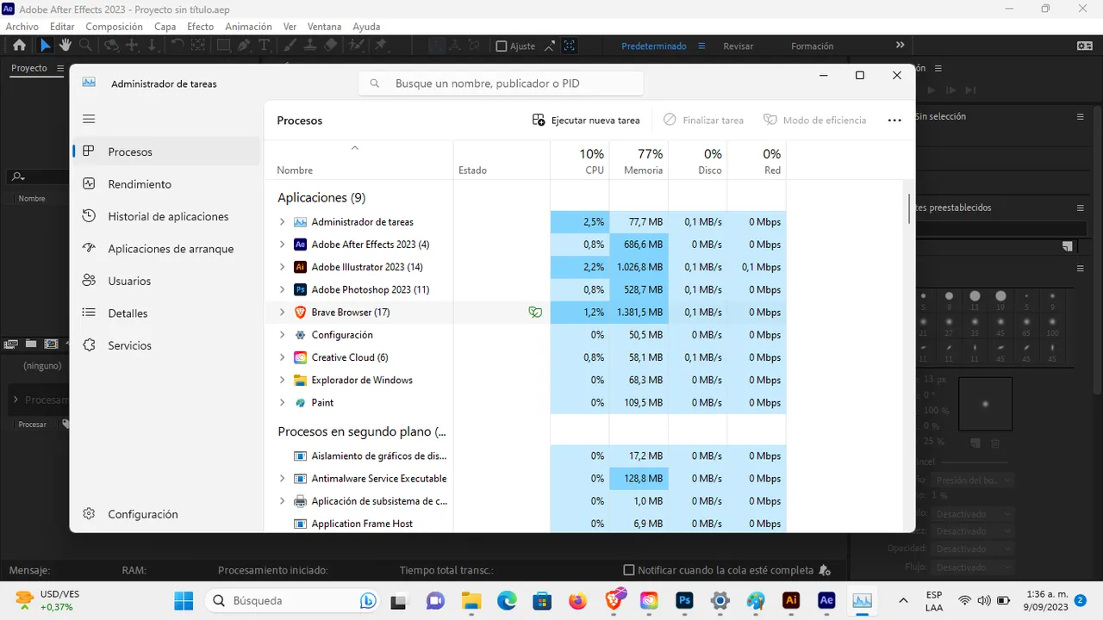The width and height of the screenshot is (1103, 620).
Task: Open the Servicios section
Action: 166,345
